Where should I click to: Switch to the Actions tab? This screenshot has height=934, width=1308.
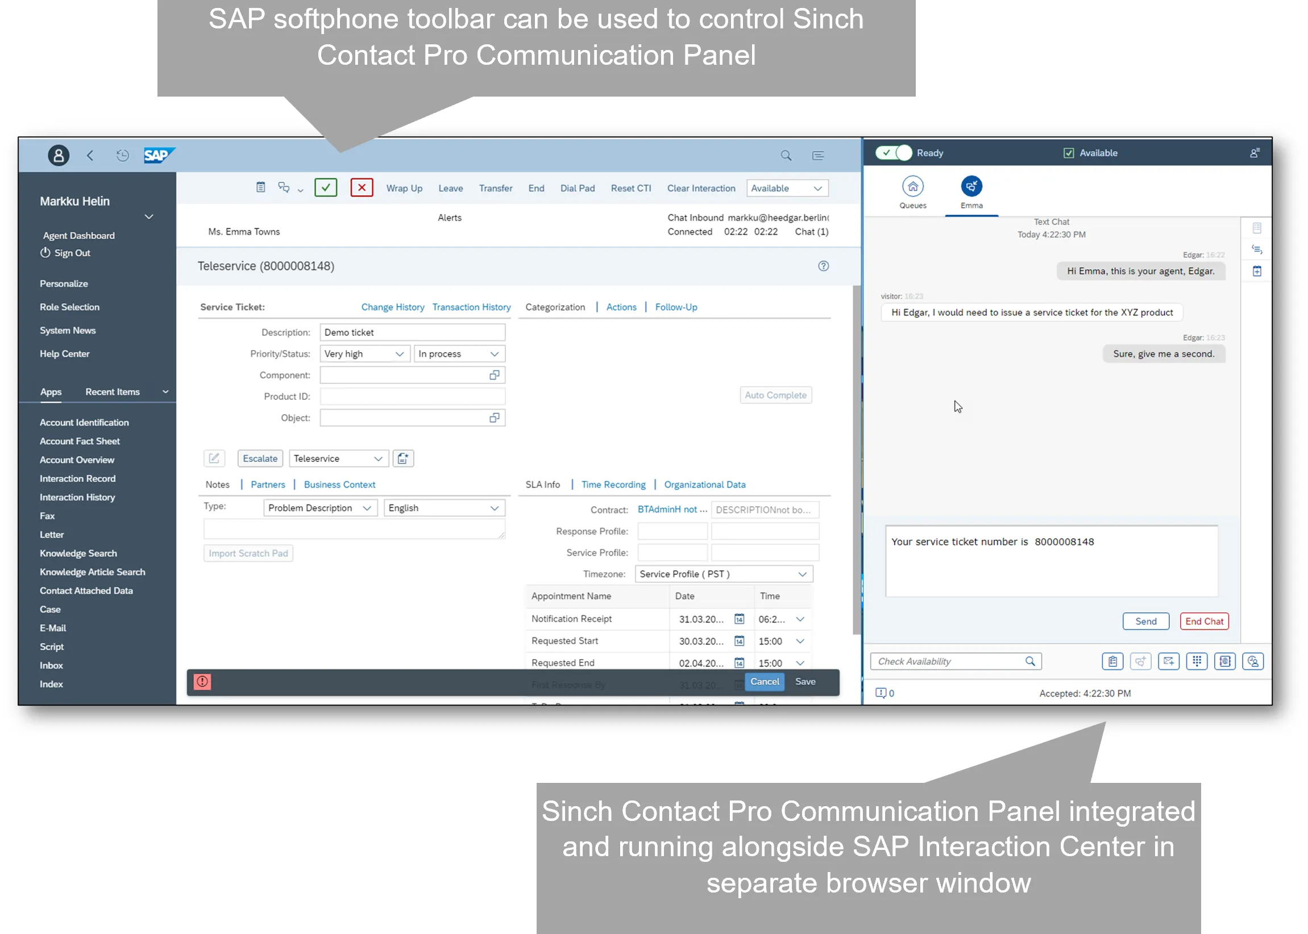(x=621, y=307)
